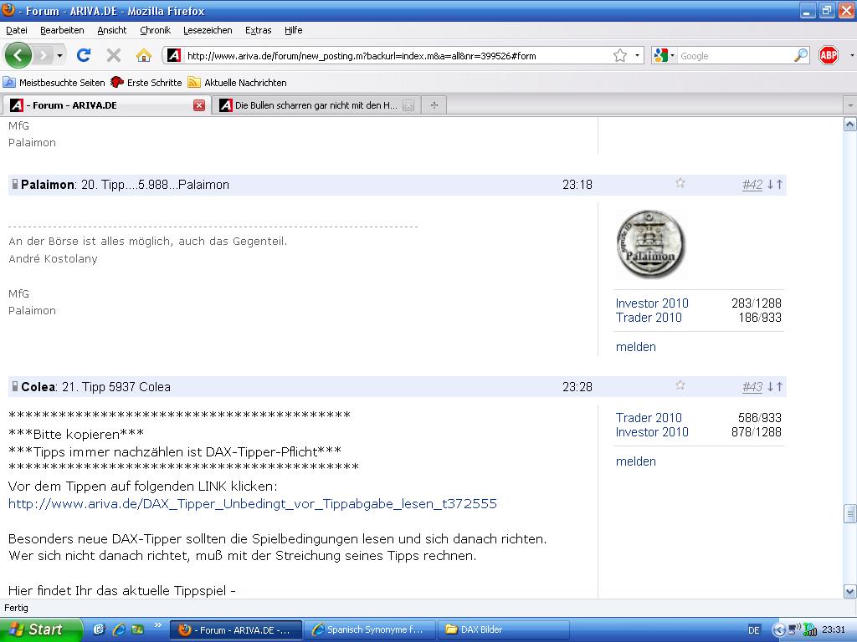Switch to Spanisch Synonyme taskbar window
This screenshot has height=642, width=857.
(370, 630)
